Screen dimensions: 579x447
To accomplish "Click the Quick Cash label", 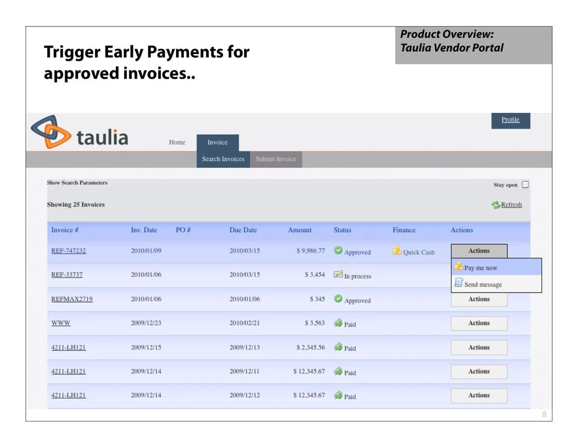I will pos(419,252).
